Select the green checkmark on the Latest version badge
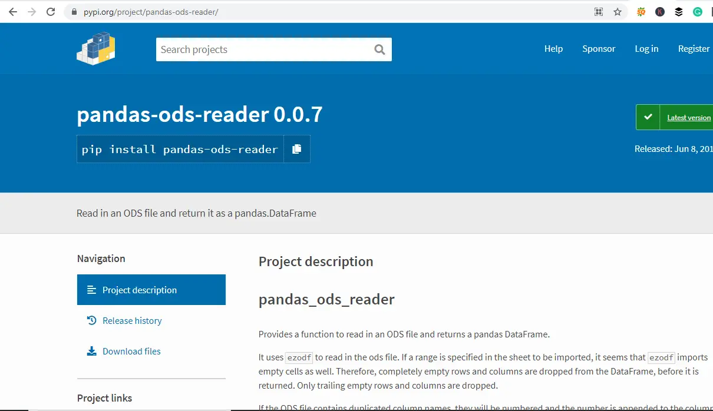The image size is (713, 411). pyautogui.click(x=648, y=117)
